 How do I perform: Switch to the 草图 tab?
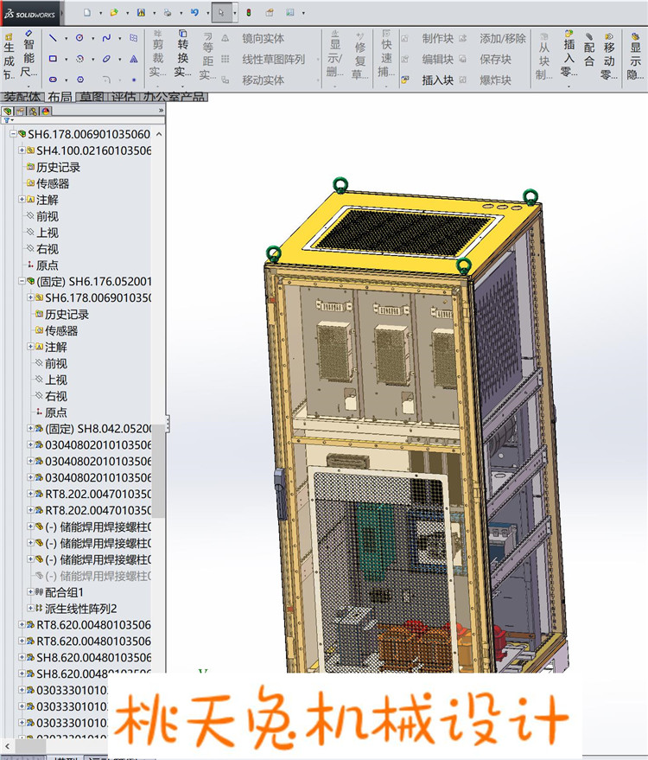click(x=92, y=97)
